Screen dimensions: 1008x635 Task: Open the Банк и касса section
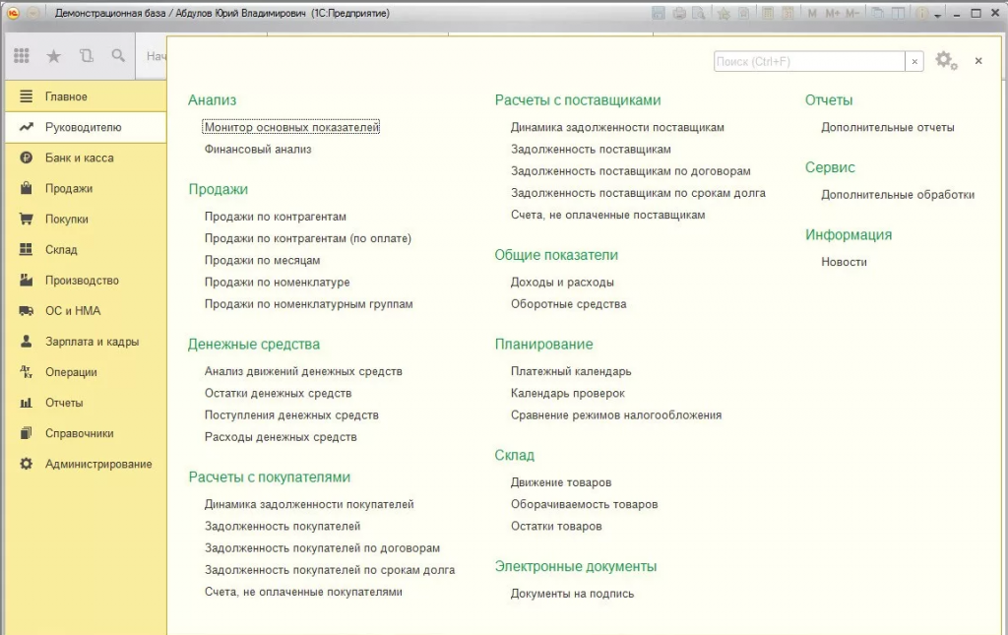[x=86, y=158]
